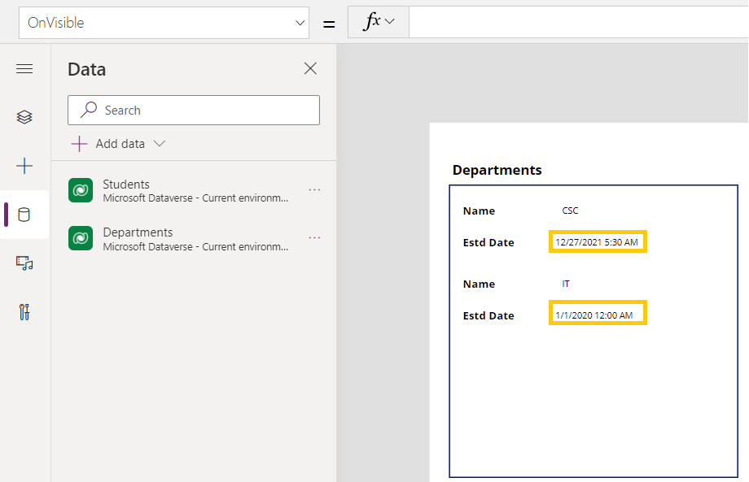The height and width of the screenshot is (482, 749).
Task: Select the Data cylinder icon in sidebar
Action: click(x=24, y=215)
